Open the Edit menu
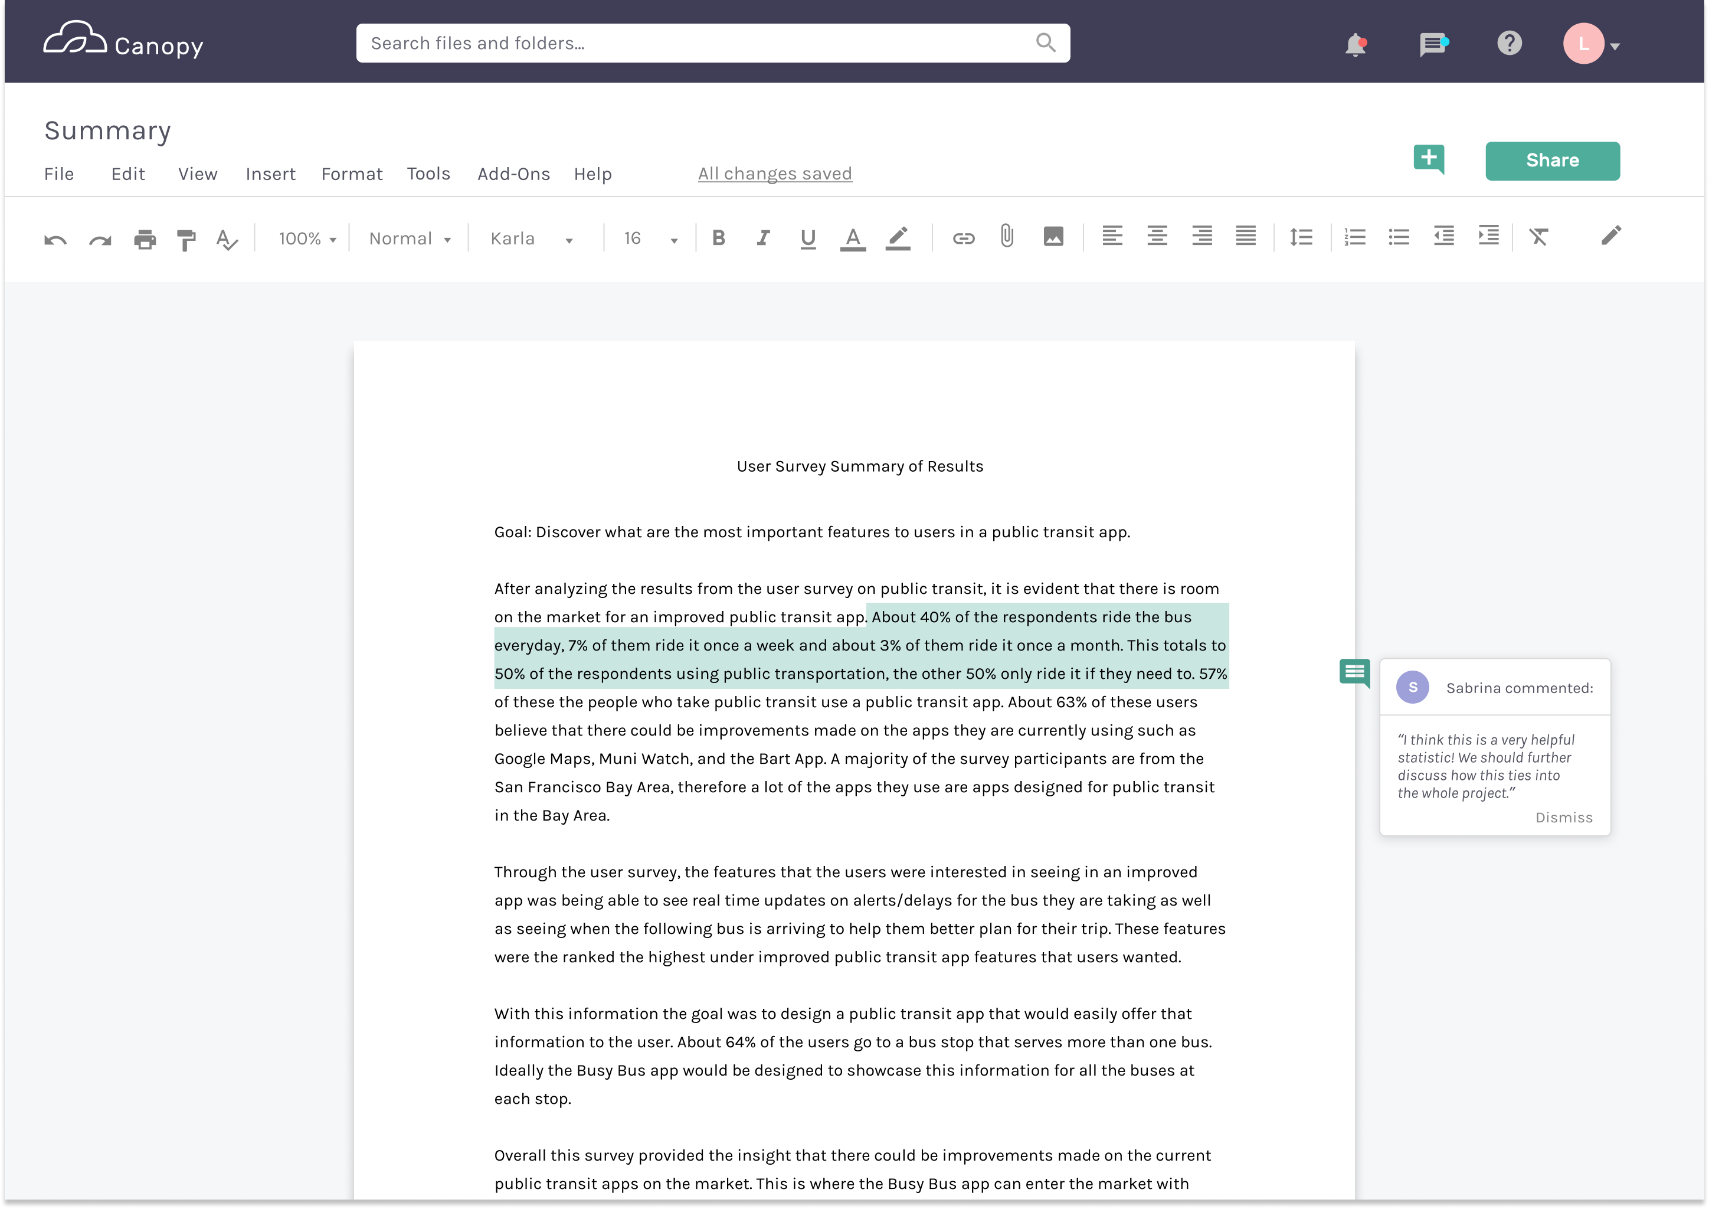 [x=128, y=174]
